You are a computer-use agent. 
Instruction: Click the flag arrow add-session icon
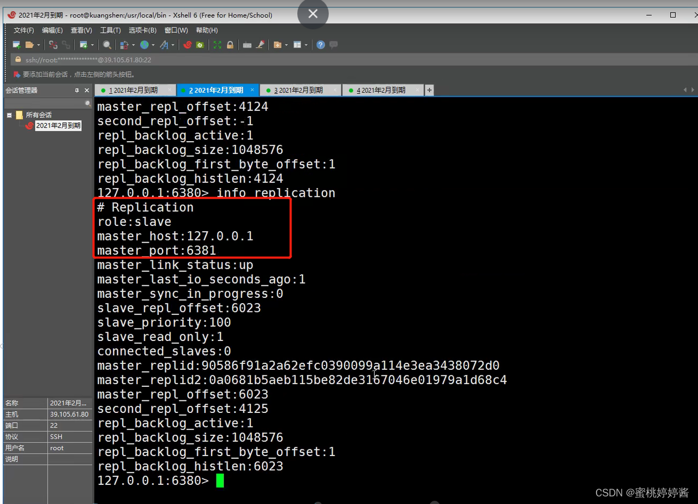16,74
